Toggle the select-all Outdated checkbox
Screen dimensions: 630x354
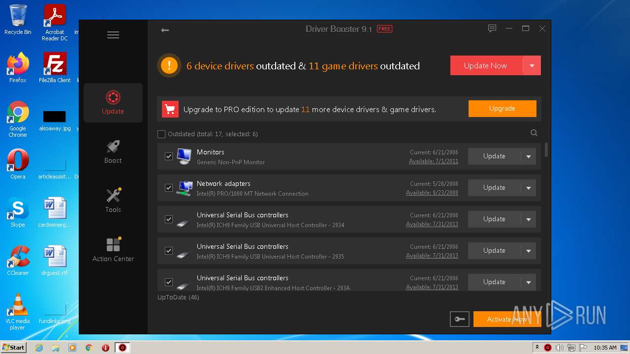point(161,134)
